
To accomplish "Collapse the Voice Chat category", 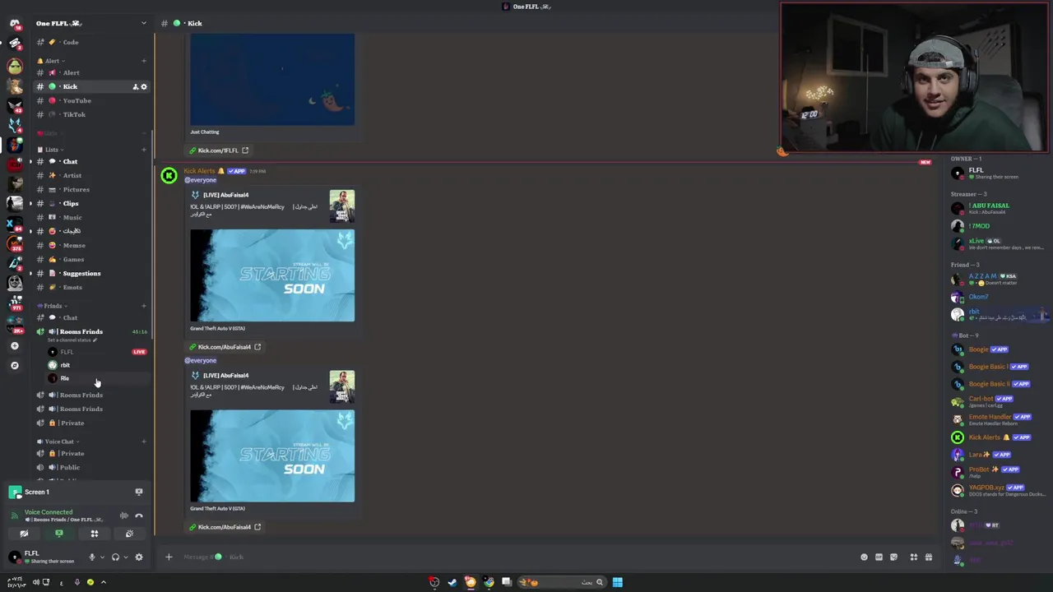I will point(58,442).
